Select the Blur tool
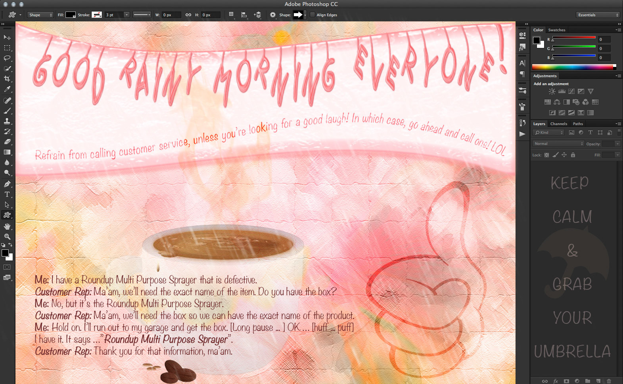The width and height of the screenshot is (623, 384). (7, 162)
